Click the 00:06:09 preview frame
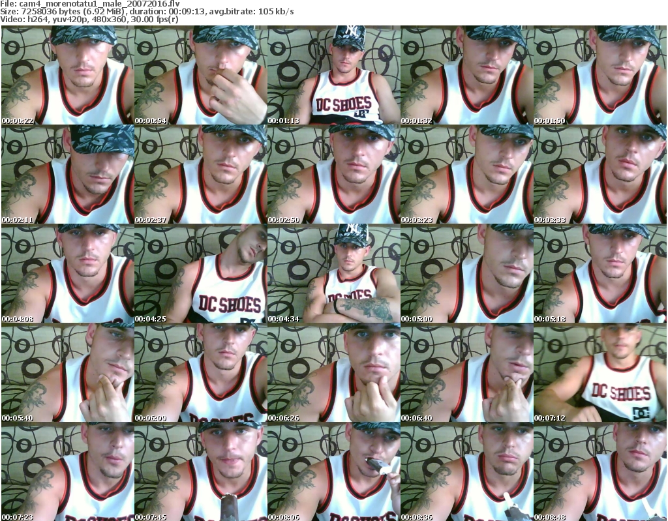668x521 pixels. click(x=201, y=373)
